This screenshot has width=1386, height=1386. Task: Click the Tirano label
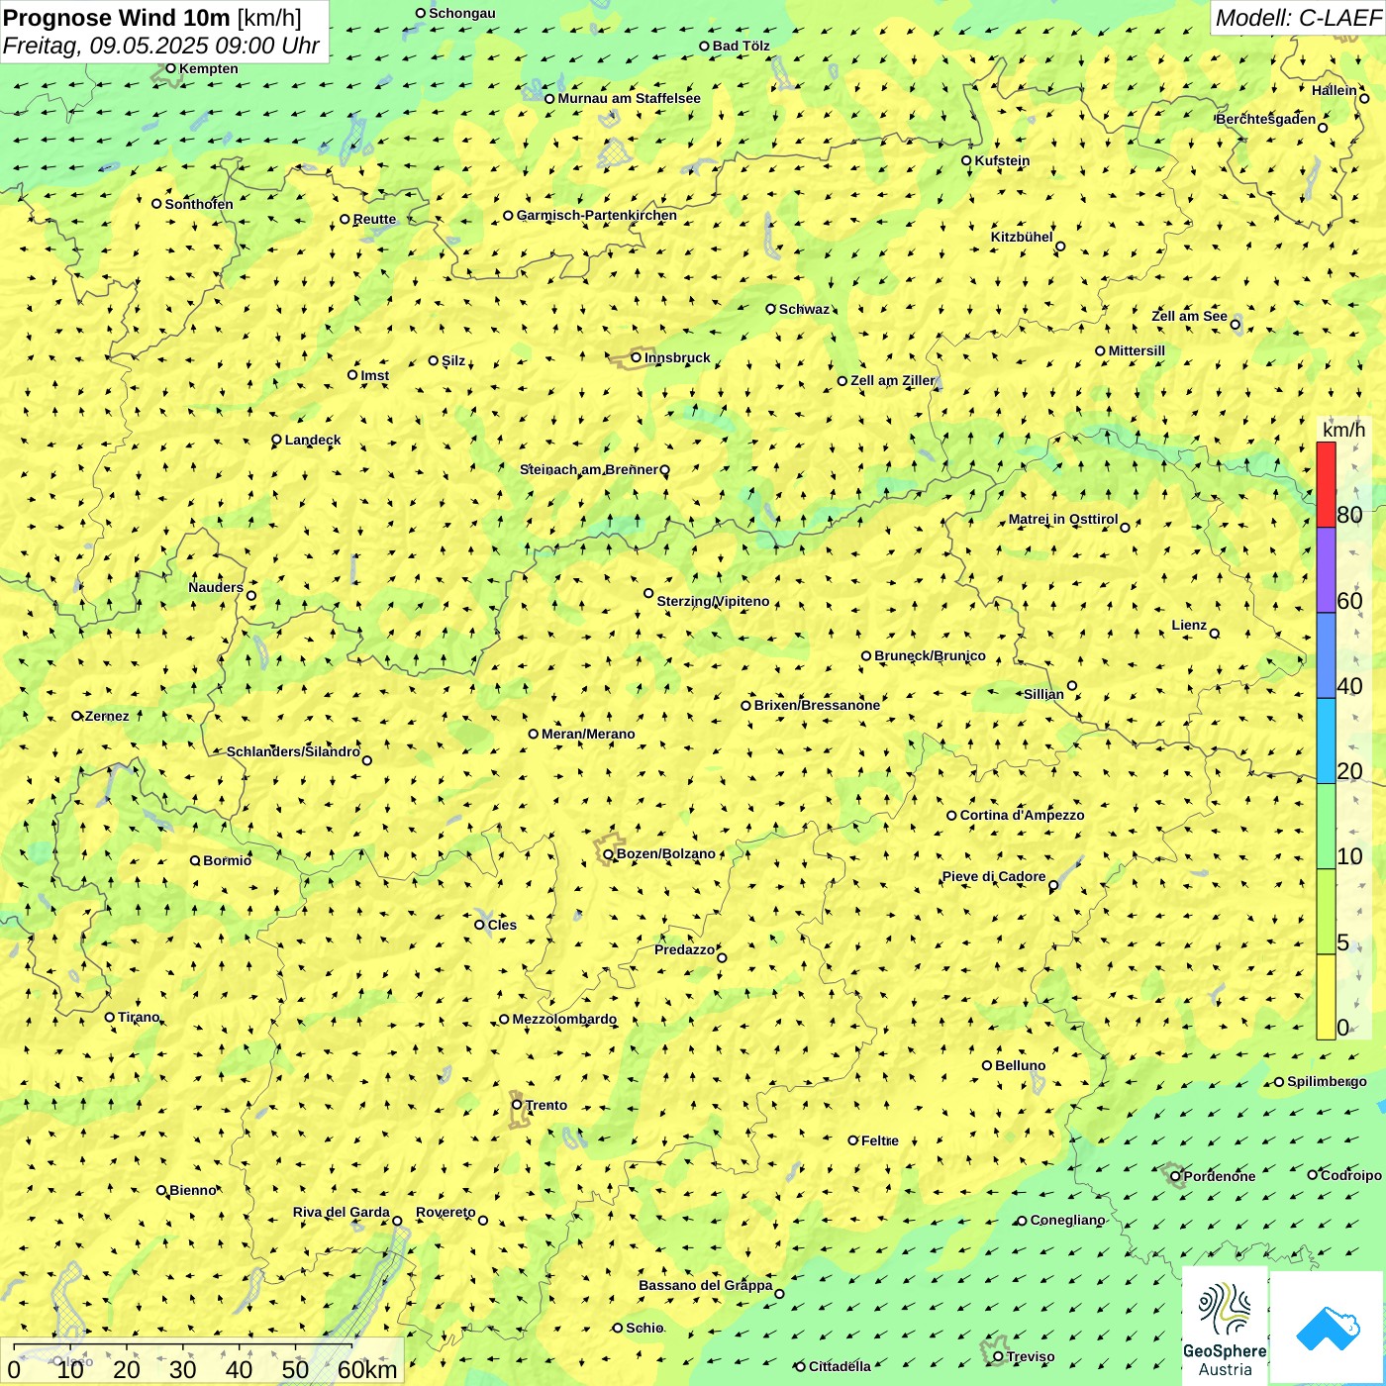pos(139,1017)
